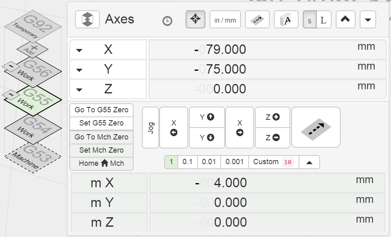
Task: Select large 'L' size toggle
Action: (x=323, y=20)
